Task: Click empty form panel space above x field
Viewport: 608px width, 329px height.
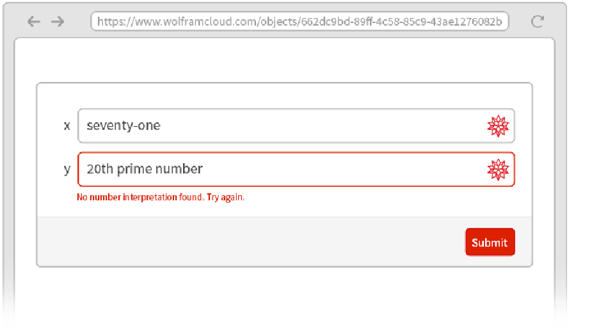Action: [x=284, y=95]
